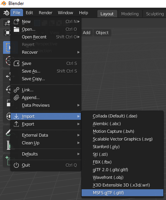Select the Select Box tool in toolbar

click(7, 48)
